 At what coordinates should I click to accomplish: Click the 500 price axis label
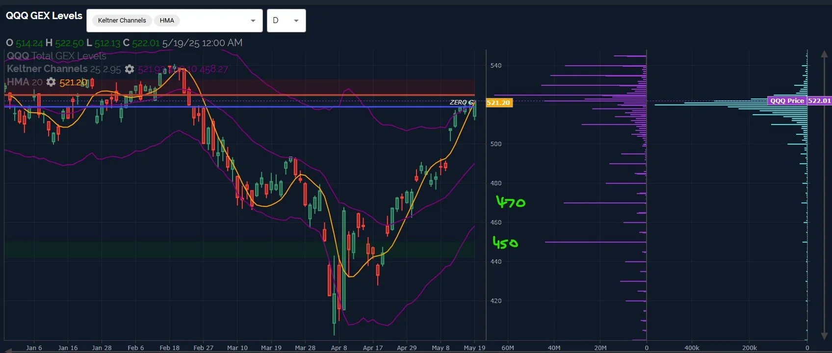point(496,144)
